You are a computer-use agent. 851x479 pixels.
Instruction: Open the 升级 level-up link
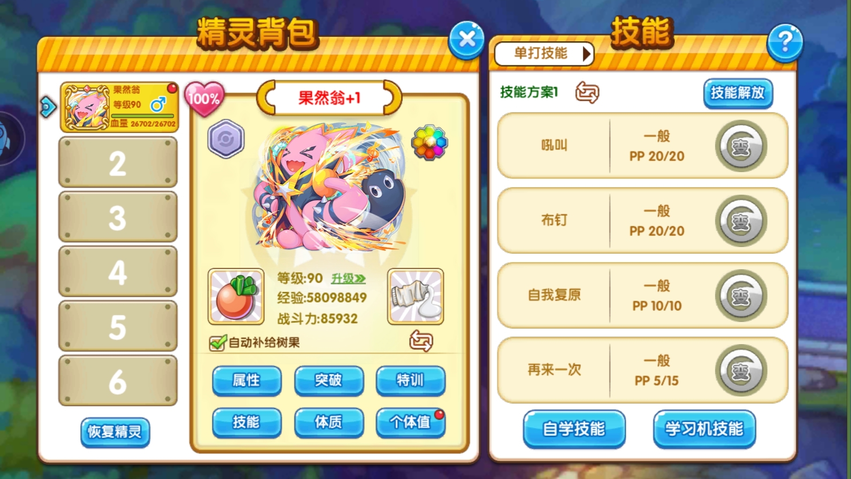point(348,279)
